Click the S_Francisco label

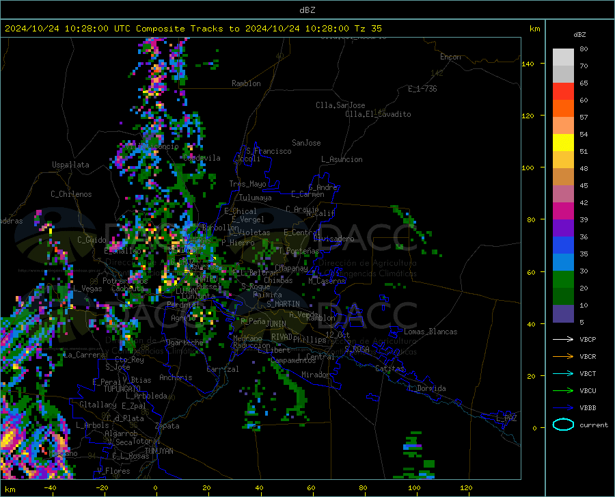(x=269, y=151)
